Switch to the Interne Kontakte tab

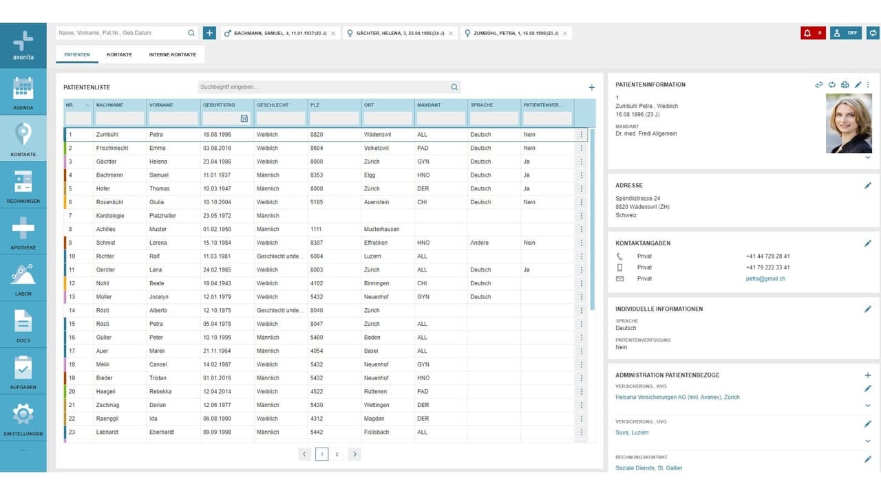coord(173,54)
